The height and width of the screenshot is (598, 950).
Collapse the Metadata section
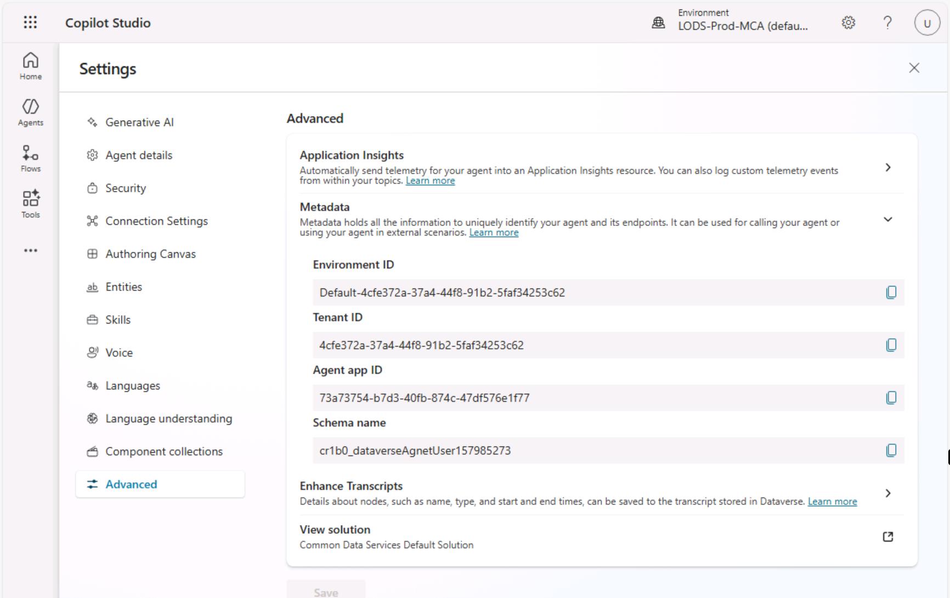(887, 219)
